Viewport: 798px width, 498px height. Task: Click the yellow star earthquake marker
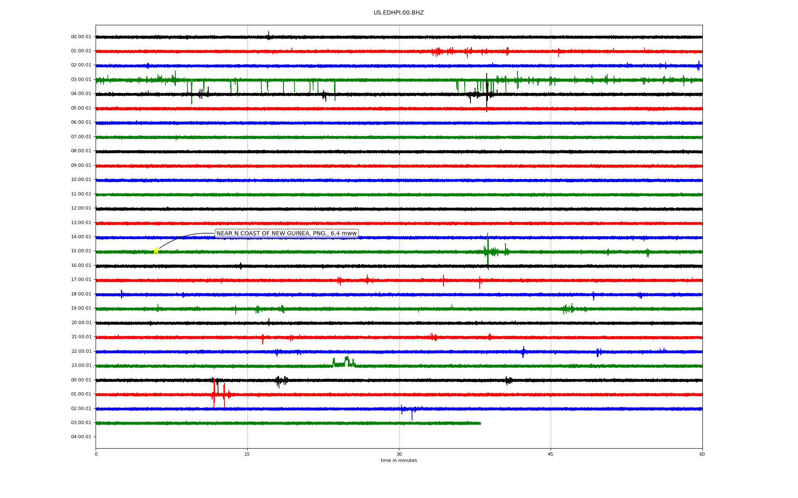click(156, 251)
